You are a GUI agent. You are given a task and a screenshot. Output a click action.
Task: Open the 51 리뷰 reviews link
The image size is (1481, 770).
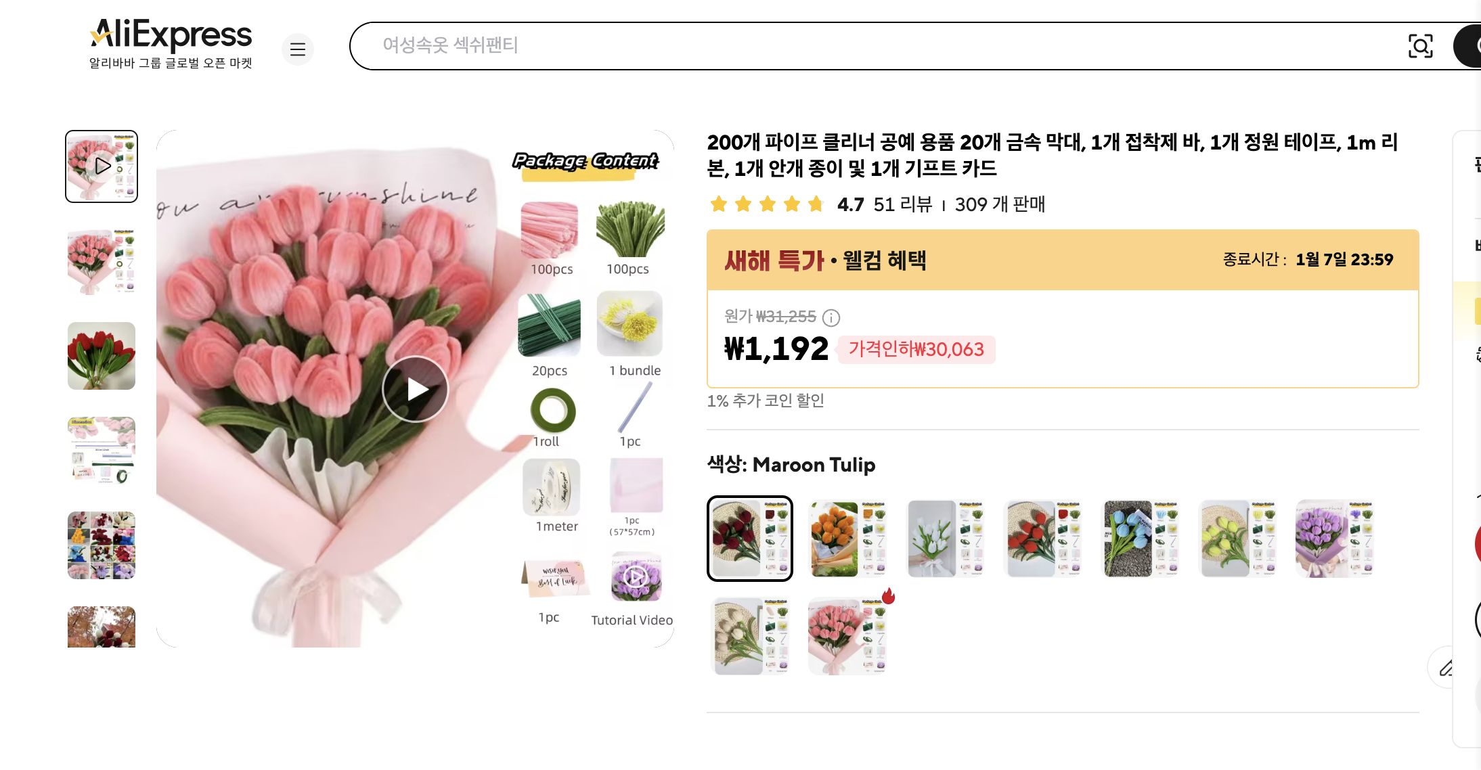903,204
